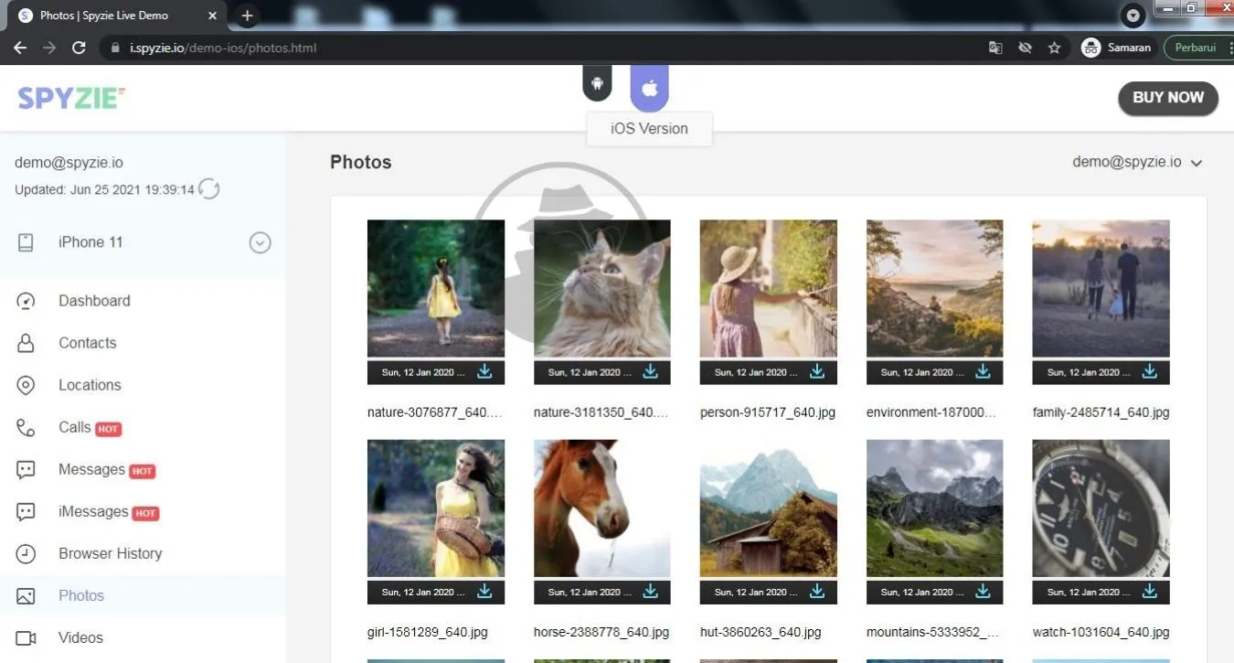Click the Photos page heading
1234x663 pixels.
pyautogui.click(x=361, y=162)
